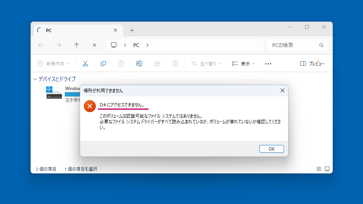Click the Windows drive icon
Screen dimensions: 363x204
click(x=54, y=93)
